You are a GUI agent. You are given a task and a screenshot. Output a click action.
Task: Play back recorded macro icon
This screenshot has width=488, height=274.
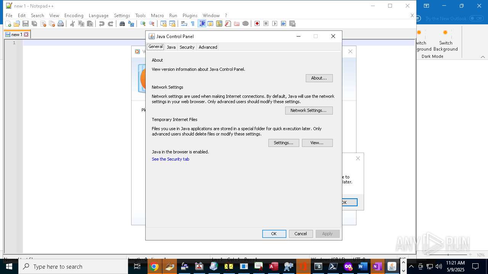point(275,24)
